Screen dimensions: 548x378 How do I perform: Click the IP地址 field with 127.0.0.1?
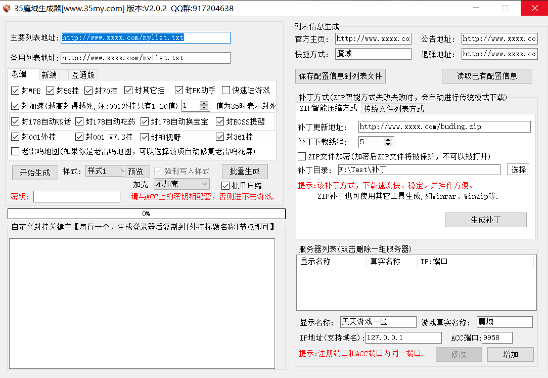click(403, 338)
